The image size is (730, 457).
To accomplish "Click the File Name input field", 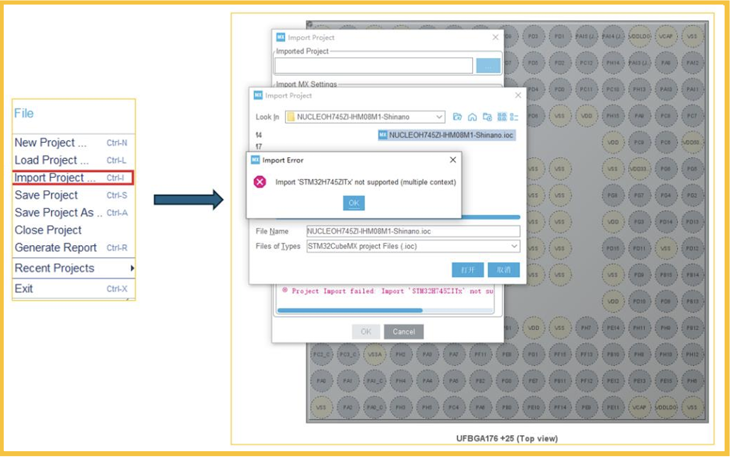I will 413,231.
